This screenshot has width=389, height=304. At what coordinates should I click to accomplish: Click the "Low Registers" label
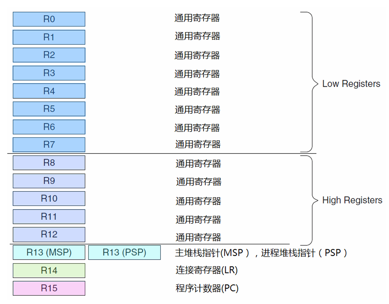351,84
